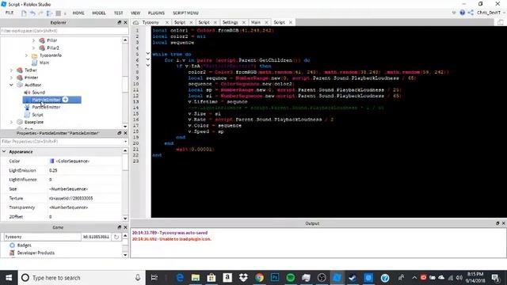
Task: Collapse the Appearance properties section
Action: [4, 151]
